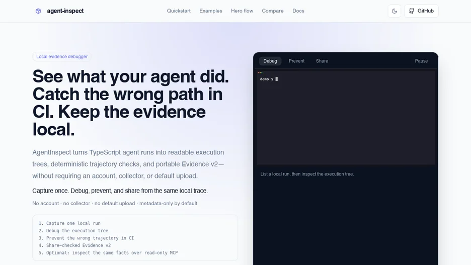This screenshot has height=265, width=471.
Task: Click the 'List a local run' caption
Action: coord(307,174)
